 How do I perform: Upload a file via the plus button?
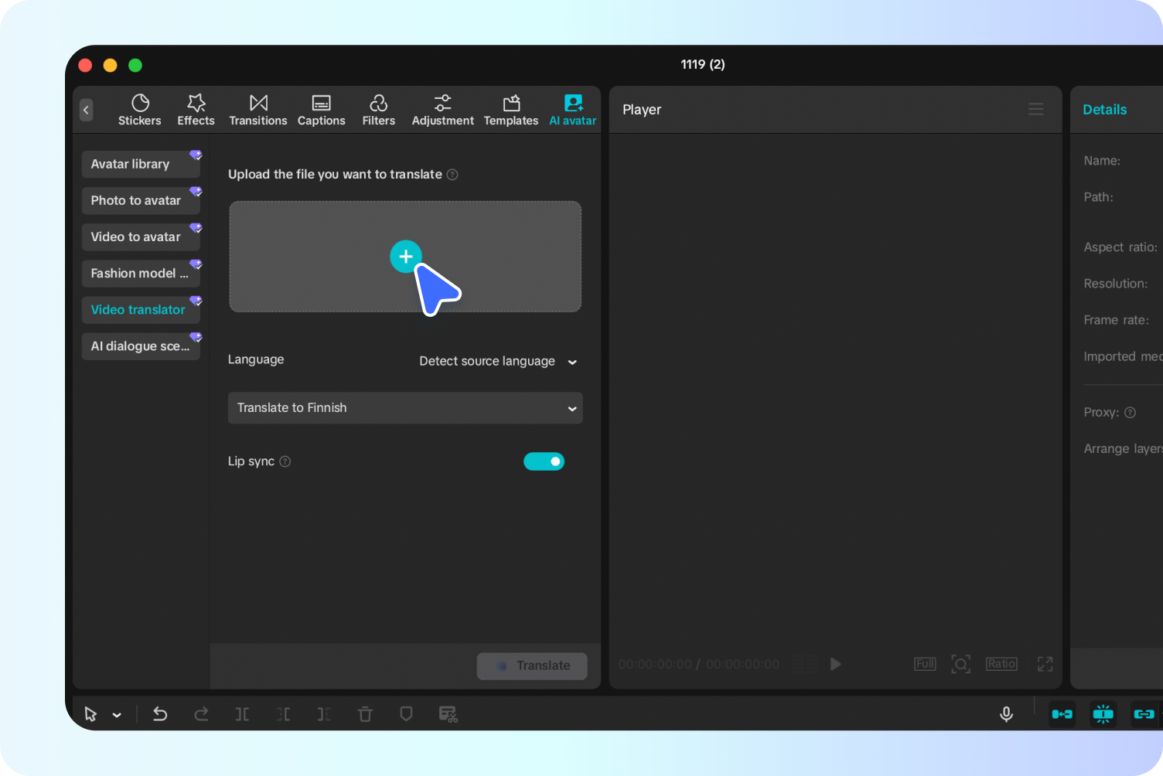click(x=405, y=256)
